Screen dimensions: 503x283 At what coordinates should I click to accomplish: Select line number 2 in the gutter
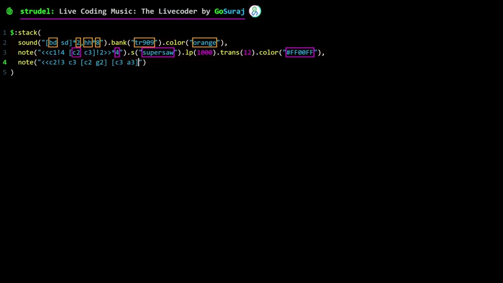click(5, 42)
